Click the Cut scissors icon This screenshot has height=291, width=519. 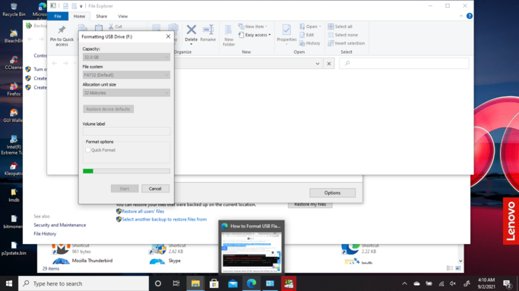click(x=111, y=27)
